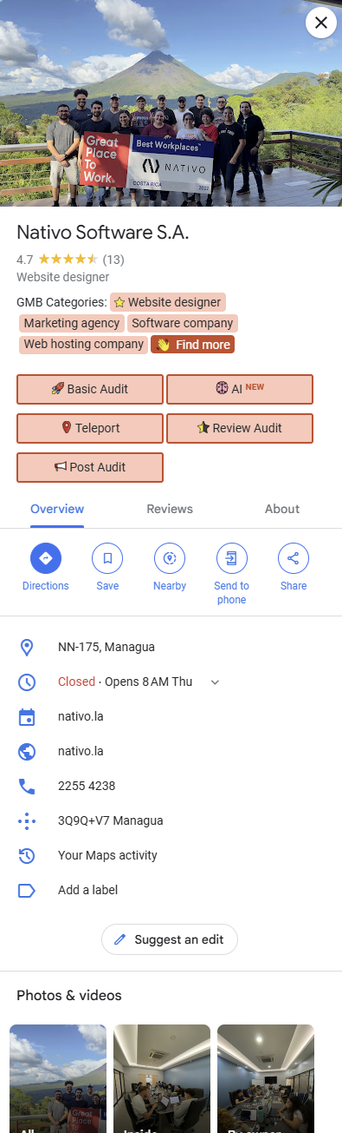This screenshot has width=342, height=1133.
Task: Open the Nativo Software cover photo
Action: point(171,103)
